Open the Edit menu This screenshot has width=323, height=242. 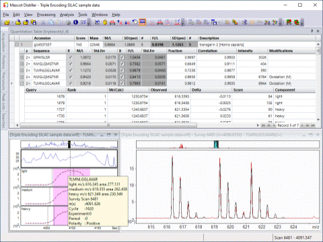tap(16, 15)
